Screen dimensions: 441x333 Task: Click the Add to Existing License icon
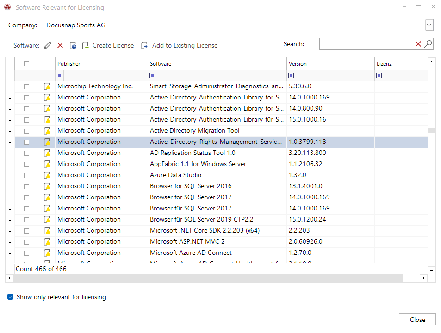(144, 45)
